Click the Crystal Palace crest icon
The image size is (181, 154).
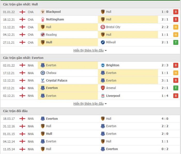pyautogui.click(x=43, y=80)
